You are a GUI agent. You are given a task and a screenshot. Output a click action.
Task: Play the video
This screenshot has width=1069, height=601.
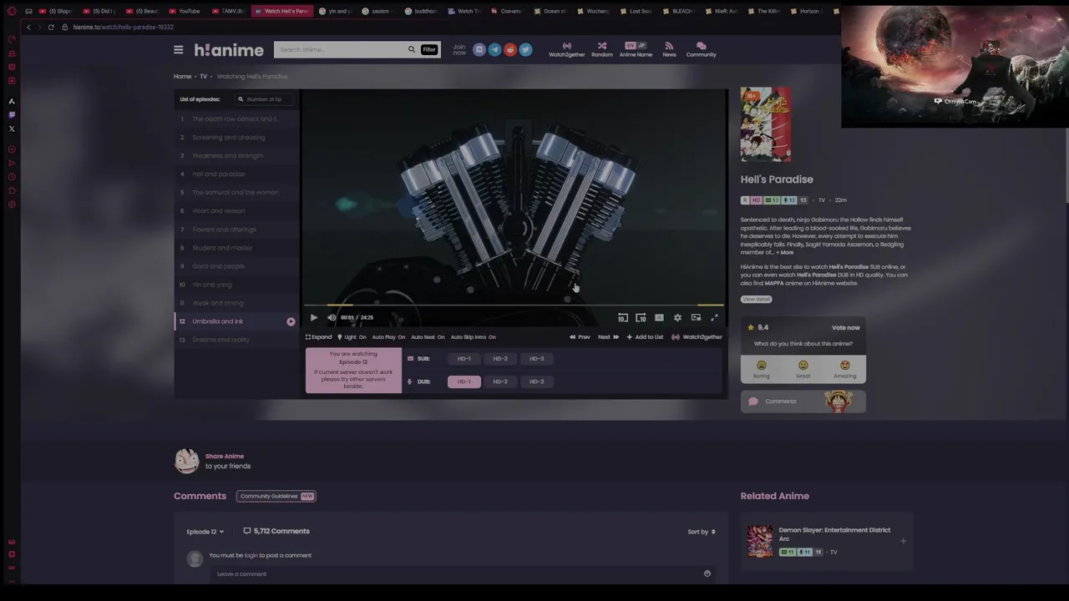point(313,317)
